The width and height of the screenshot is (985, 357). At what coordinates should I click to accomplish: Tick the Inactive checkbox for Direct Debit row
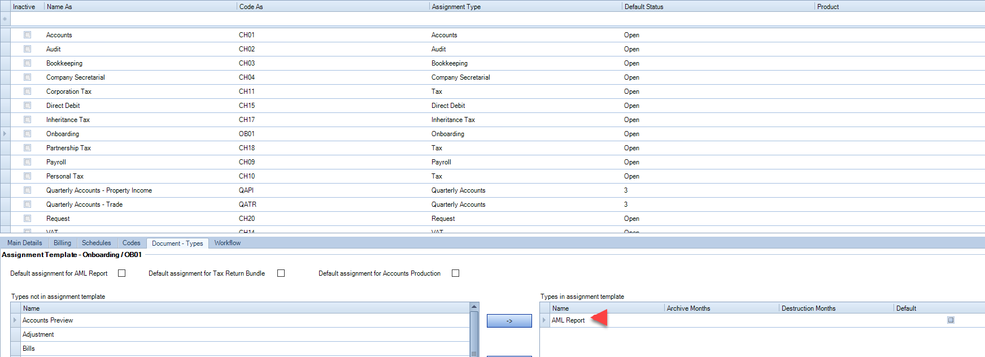point(27,106)
